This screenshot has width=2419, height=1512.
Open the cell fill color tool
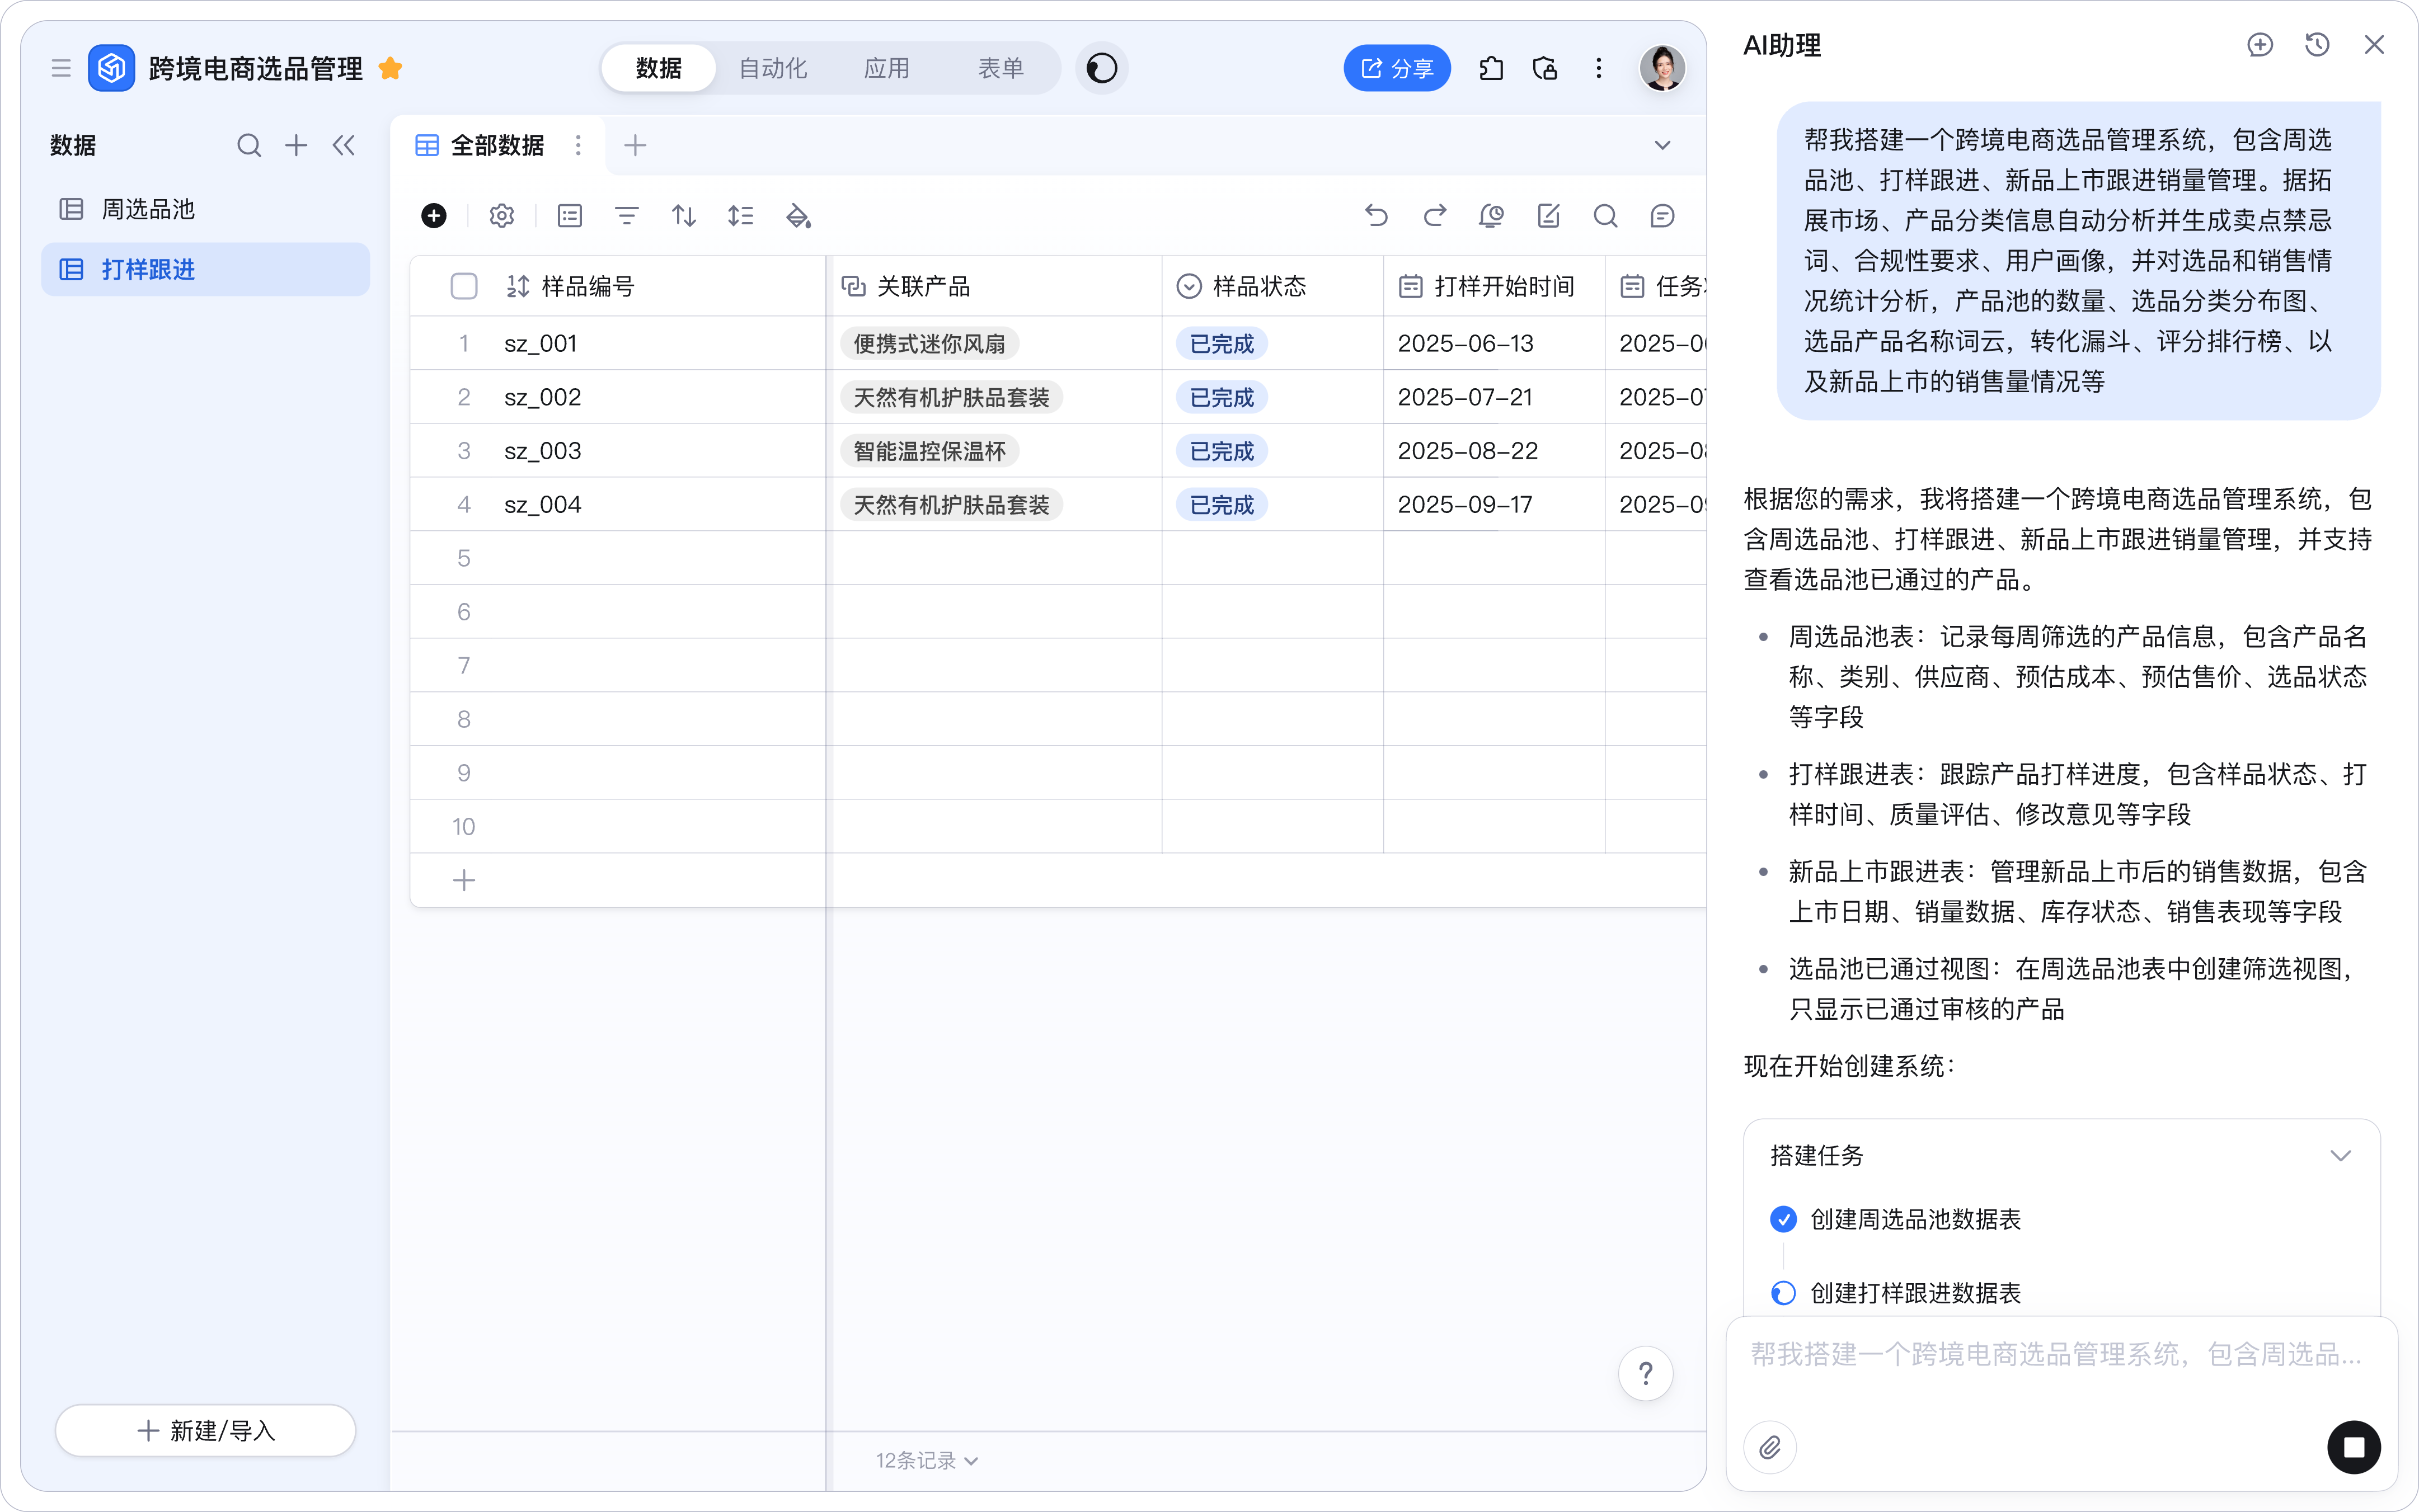pos(798,215)
